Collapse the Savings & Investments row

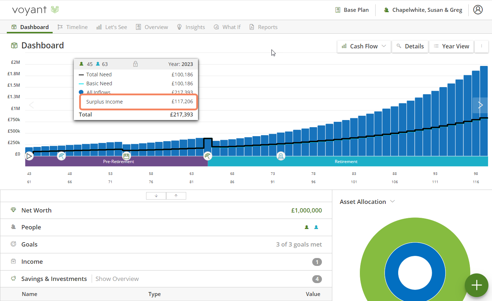tap(166, 279)
